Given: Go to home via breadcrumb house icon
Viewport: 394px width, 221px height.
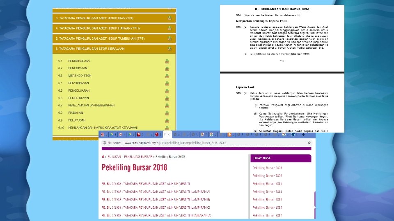Looking at the screenshot, I should [103, 157].
